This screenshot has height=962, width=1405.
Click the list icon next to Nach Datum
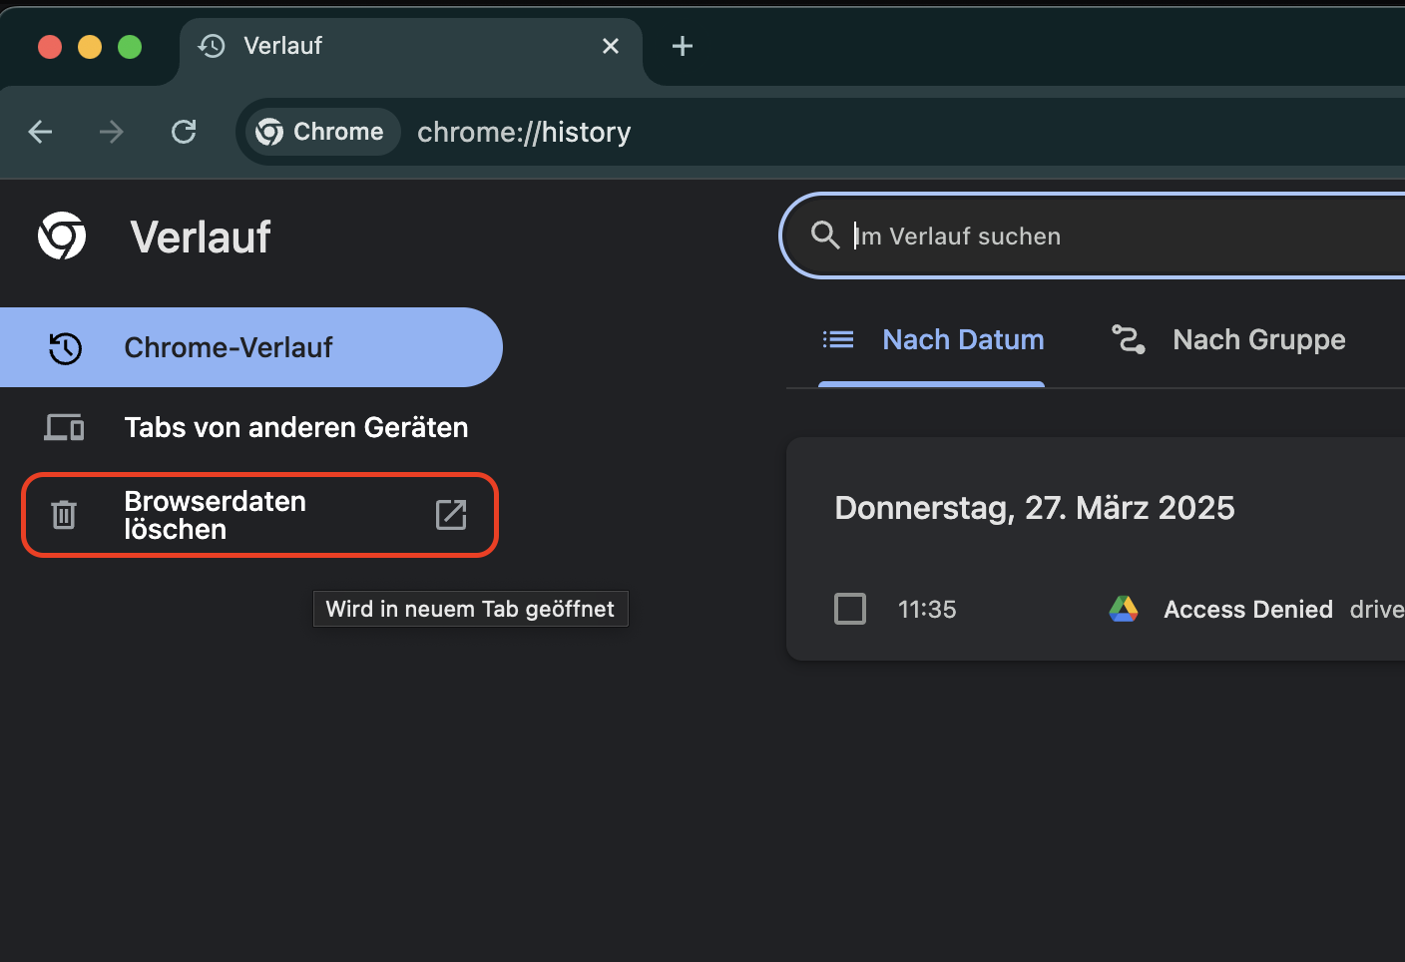click(838, 339)
